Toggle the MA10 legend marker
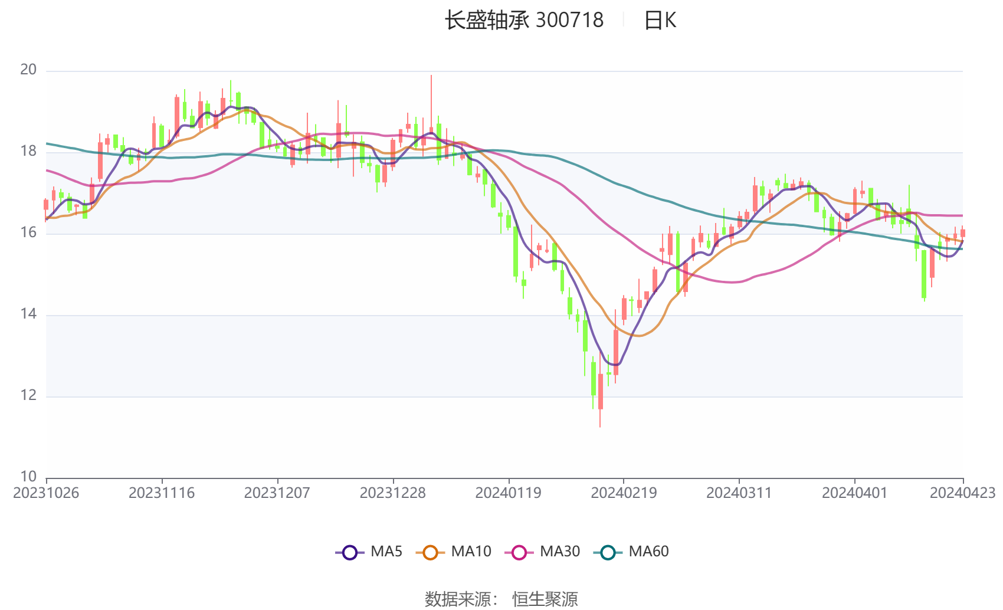1003x610 pixels. (430, 552)
